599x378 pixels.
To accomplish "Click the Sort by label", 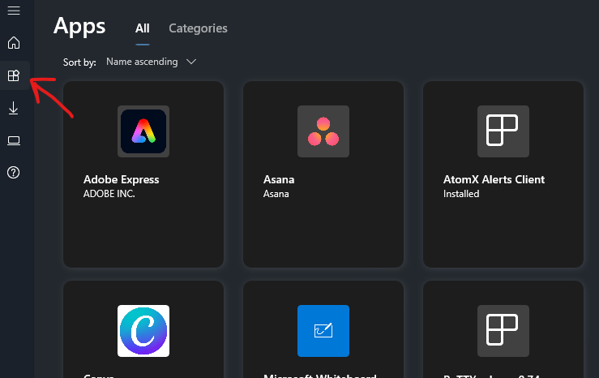I will point(79,62).
